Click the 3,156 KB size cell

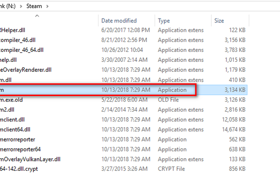235,40
